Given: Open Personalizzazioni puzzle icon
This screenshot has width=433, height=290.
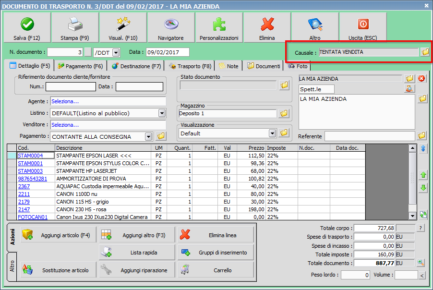Looking at the screenshot, I should [x=219, y=28].
